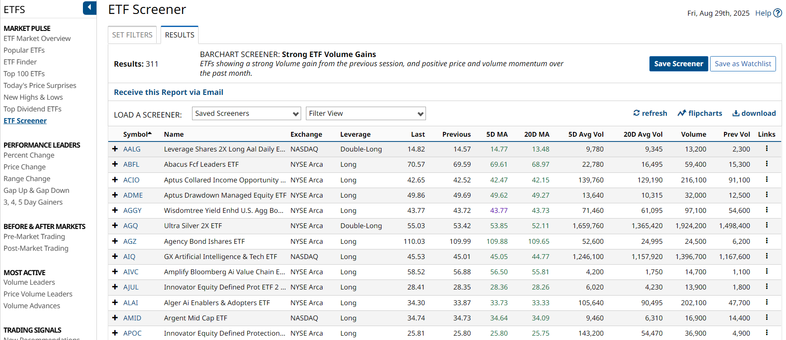
Task: Open Receive this Report via Email
Action: click(168, 92)
